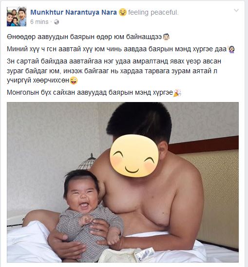This screenshot has height=267, width=248.
Task: Click the line 'Монголын бүх сайхан аавуудад'
Action: (94, 93)
